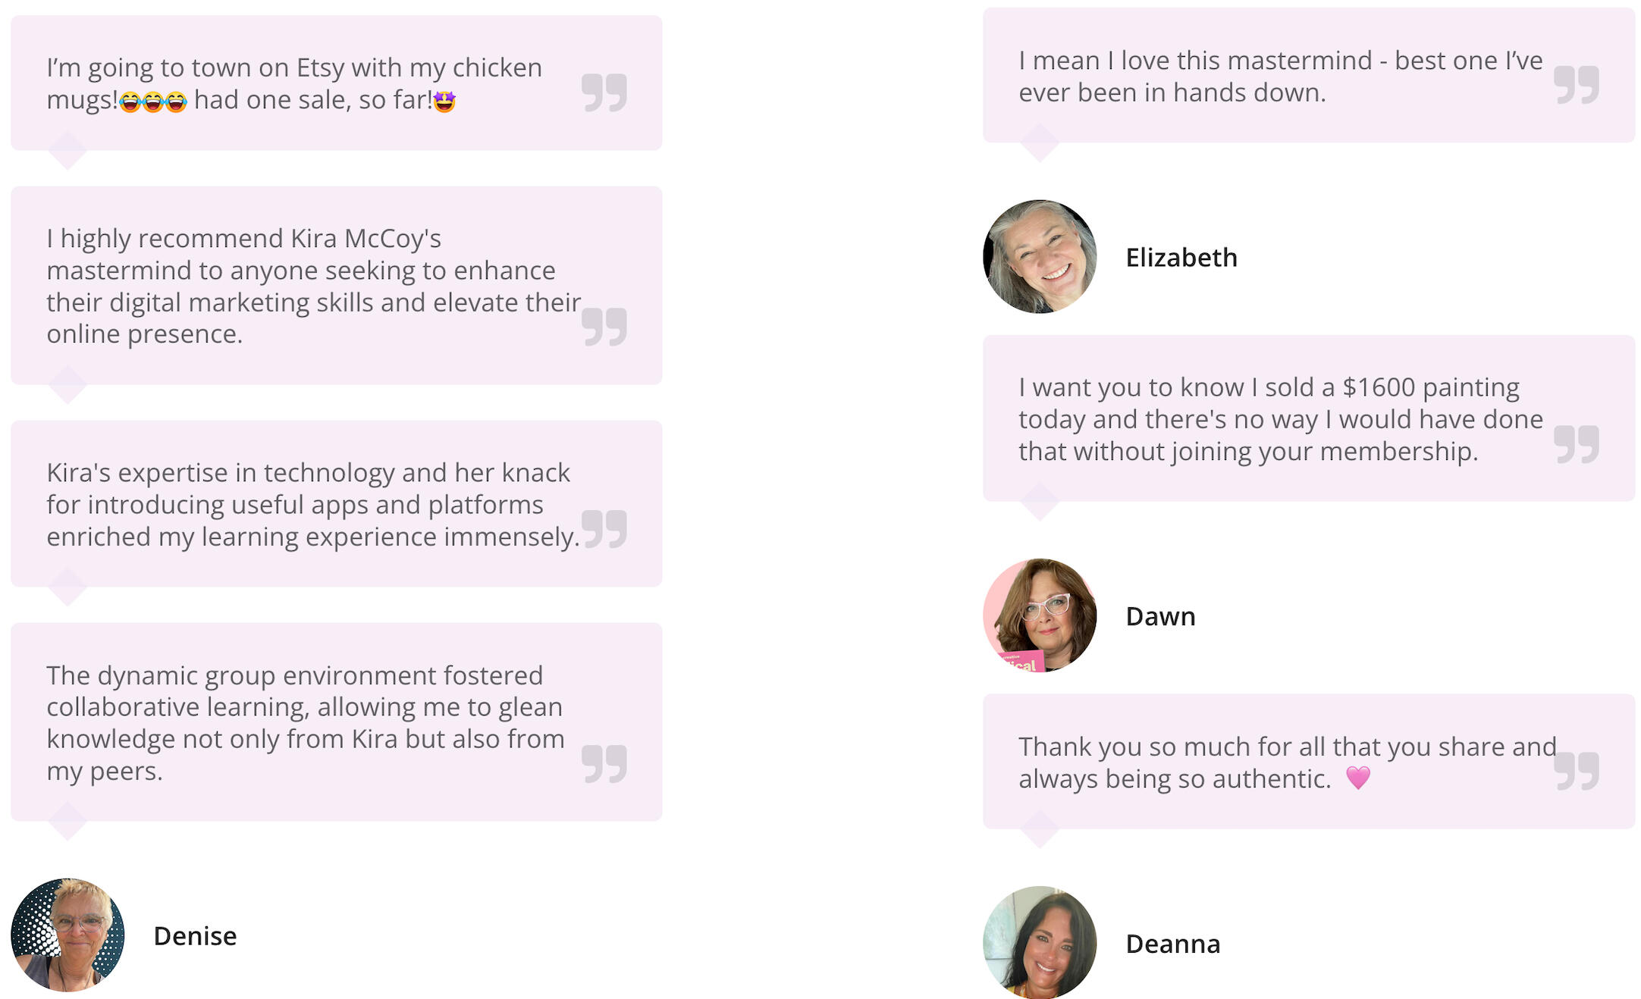Click quote icon on $1600 painting testimonial

1576,443
